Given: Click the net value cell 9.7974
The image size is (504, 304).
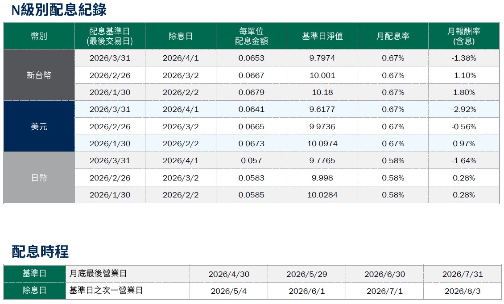Looking at the screenshot, I should tap(322, 58).
